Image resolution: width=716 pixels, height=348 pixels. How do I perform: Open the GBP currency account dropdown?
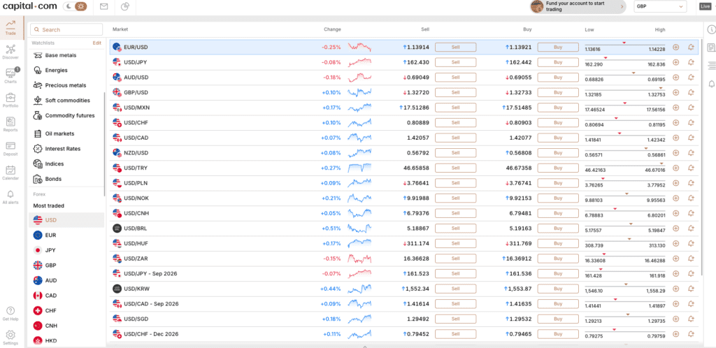click(660, 6)
